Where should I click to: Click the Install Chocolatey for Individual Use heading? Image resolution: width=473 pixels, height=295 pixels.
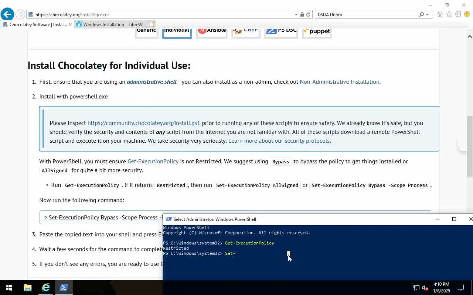(x=109, y=66)
